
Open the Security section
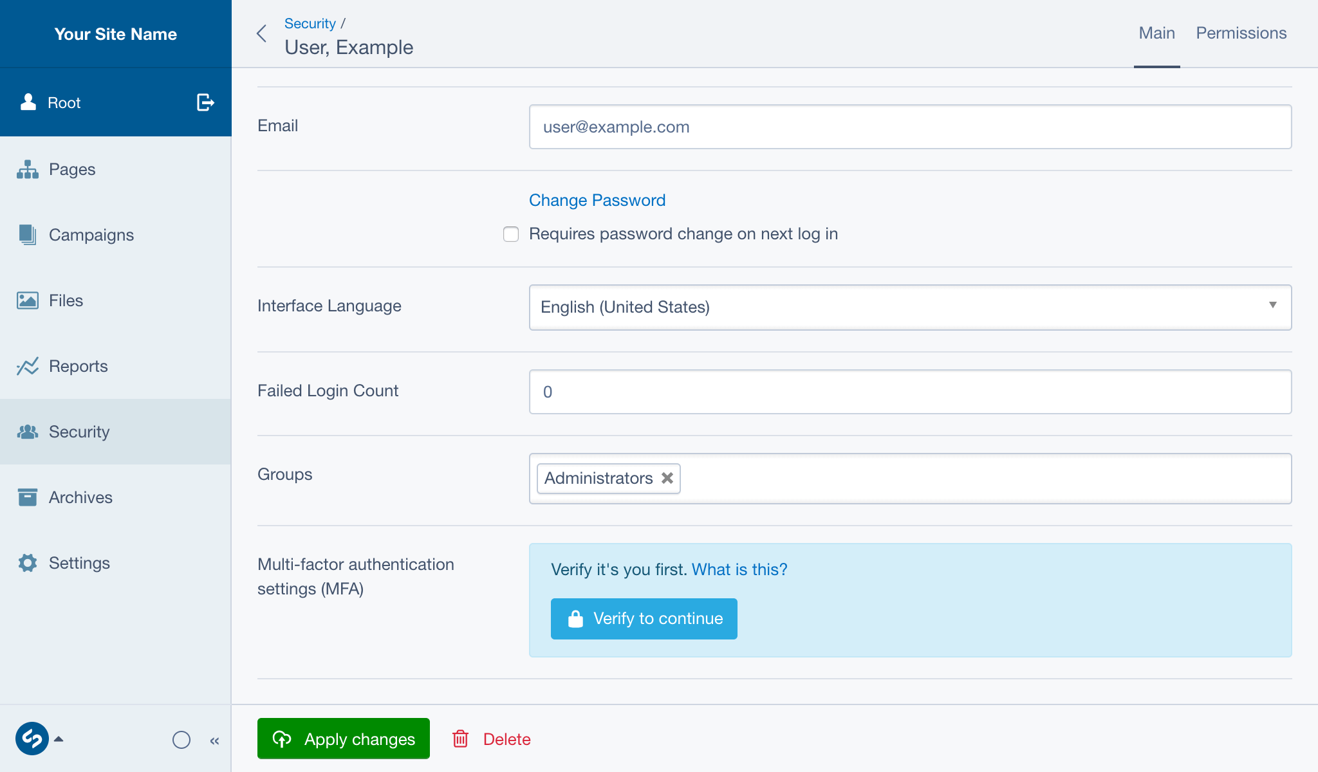(79, 432)
